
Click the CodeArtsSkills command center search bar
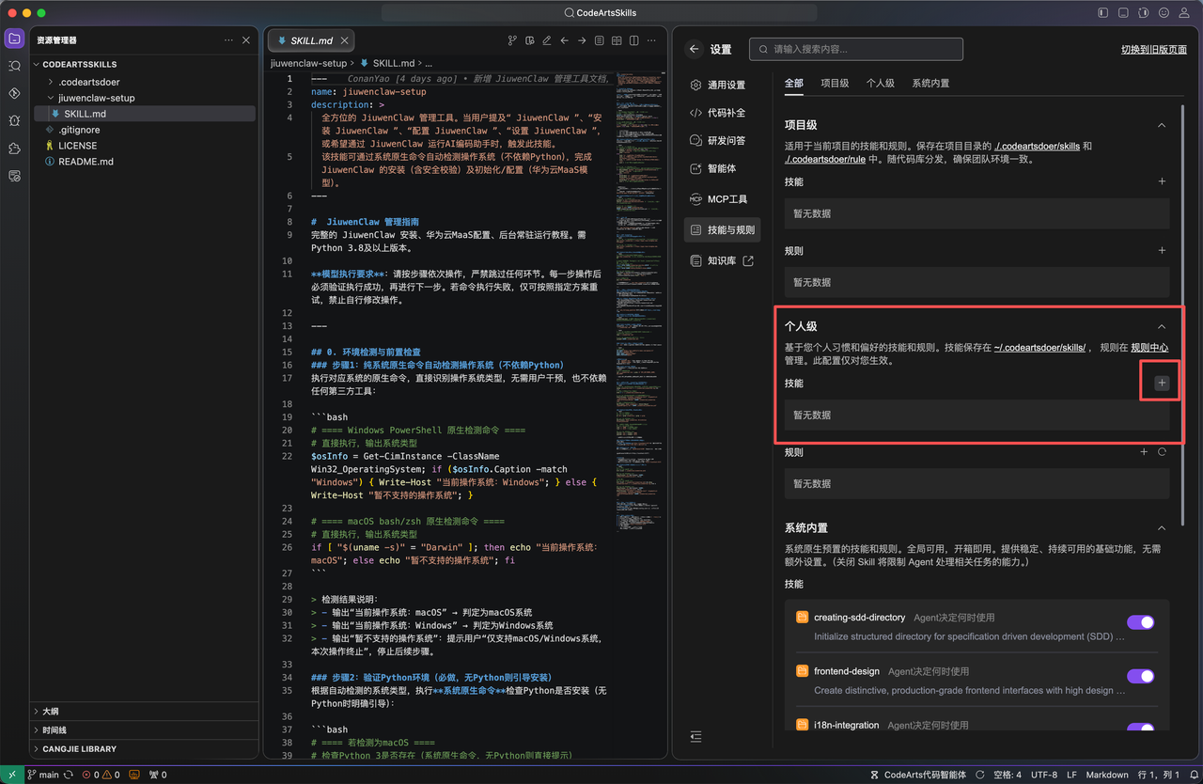point(599,12)
